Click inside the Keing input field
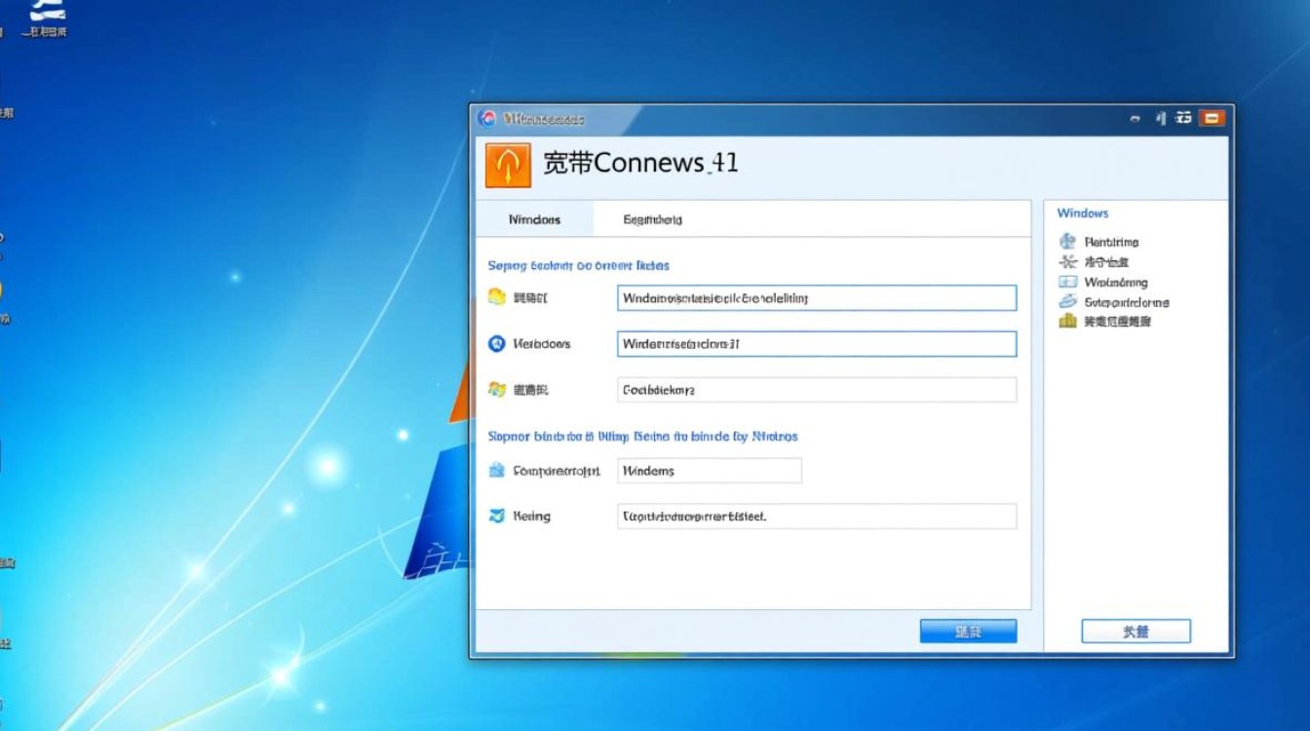The image size is (1310, 731). (x=817, y=516)
